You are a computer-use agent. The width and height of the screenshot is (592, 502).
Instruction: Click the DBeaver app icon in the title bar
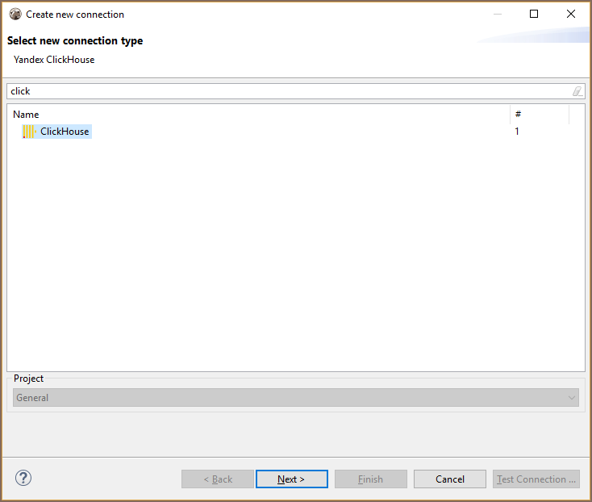click(x=15, y=15)
